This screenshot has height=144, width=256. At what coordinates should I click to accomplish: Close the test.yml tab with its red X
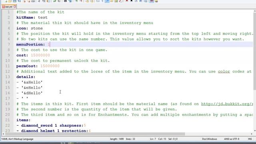[x=15, y=6]
